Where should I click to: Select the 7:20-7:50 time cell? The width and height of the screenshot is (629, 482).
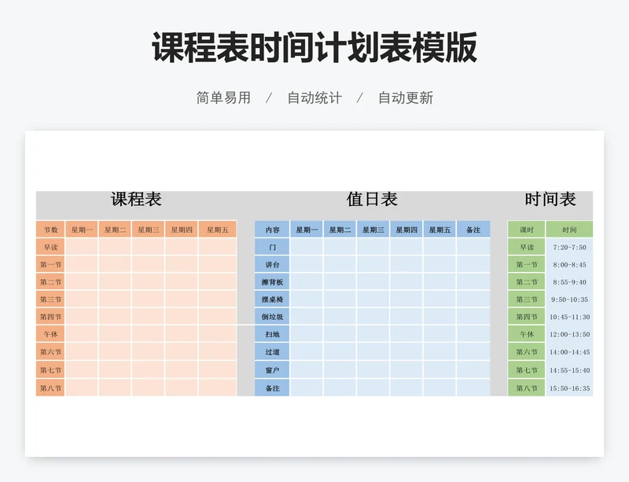click(569, 247)
